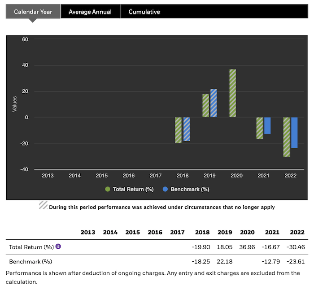Select the 2019 Benchmark bar

click(x=214, y=103)
